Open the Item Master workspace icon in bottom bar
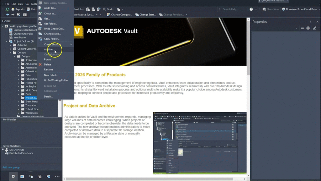The image size is (321, 181). click(x=40, y=177)
